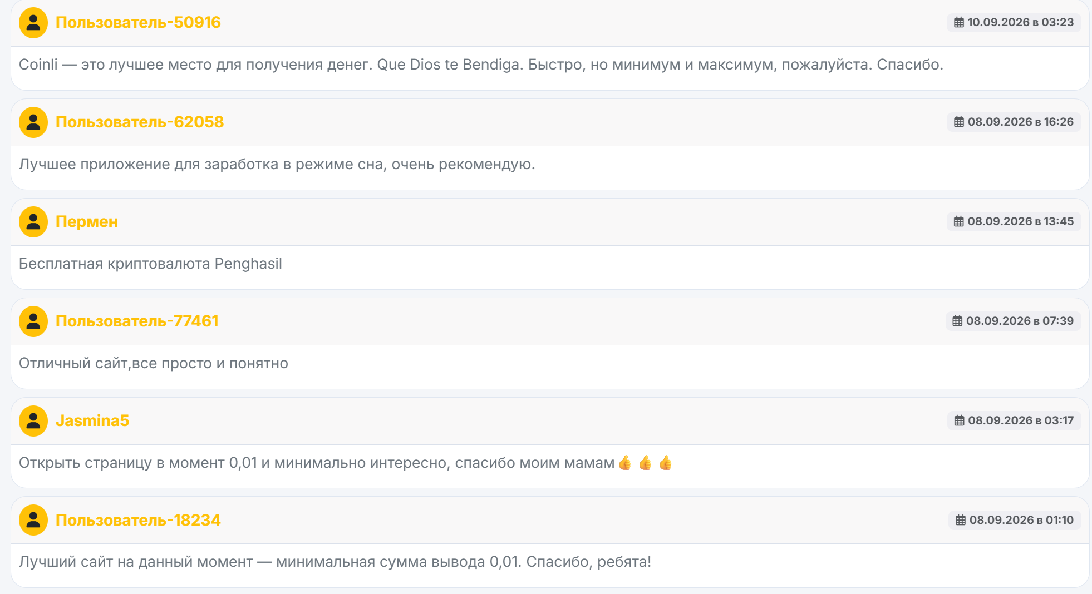The image size is (1092, 594).
Task: Click the avatar icon of Пользователь-77461
Action: [33, 321]
